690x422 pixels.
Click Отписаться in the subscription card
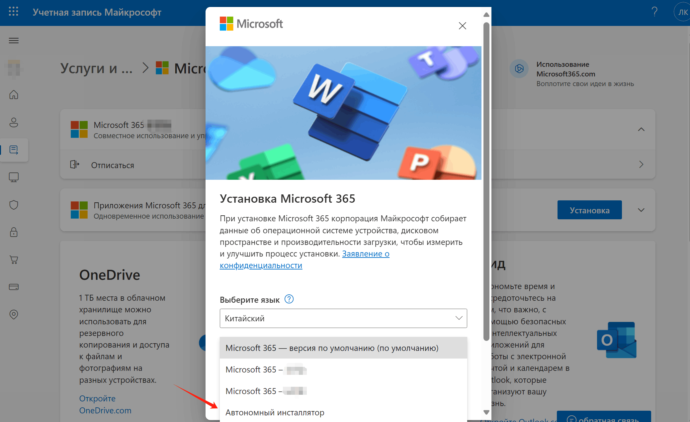(113, 165)
